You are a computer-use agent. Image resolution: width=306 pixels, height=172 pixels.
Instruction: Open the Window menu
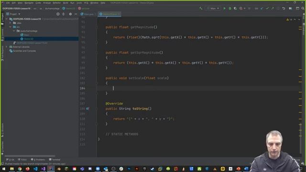click(95, 3)
